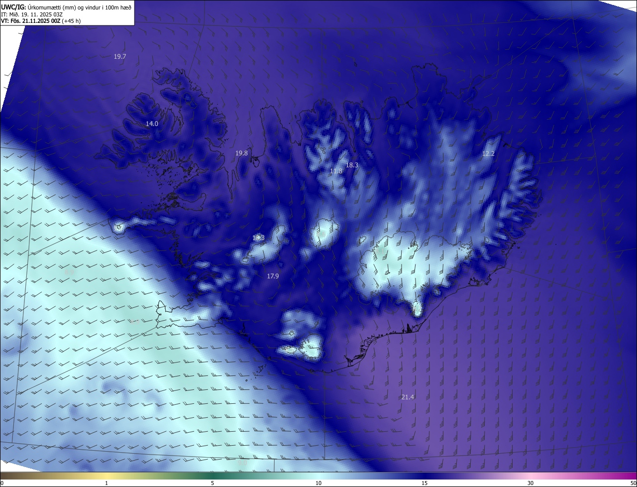Click the legend tick label 50
Viewport: 637px width, 487px height.
(633, 483)
